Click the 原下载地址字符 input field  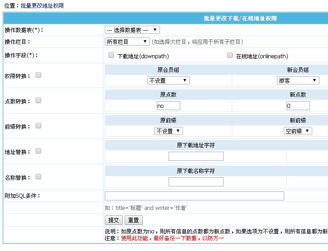(x=196, y=156)
